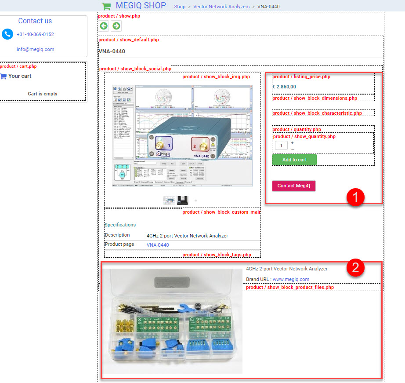Select the product / show_default.php label
The height and width of the screenshot is (383, 405).
(129, 40)
